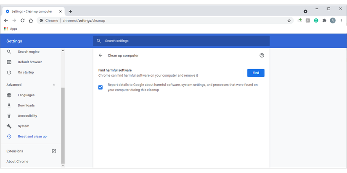
Task: Open On startup settings
Action: tap(26, 72)
